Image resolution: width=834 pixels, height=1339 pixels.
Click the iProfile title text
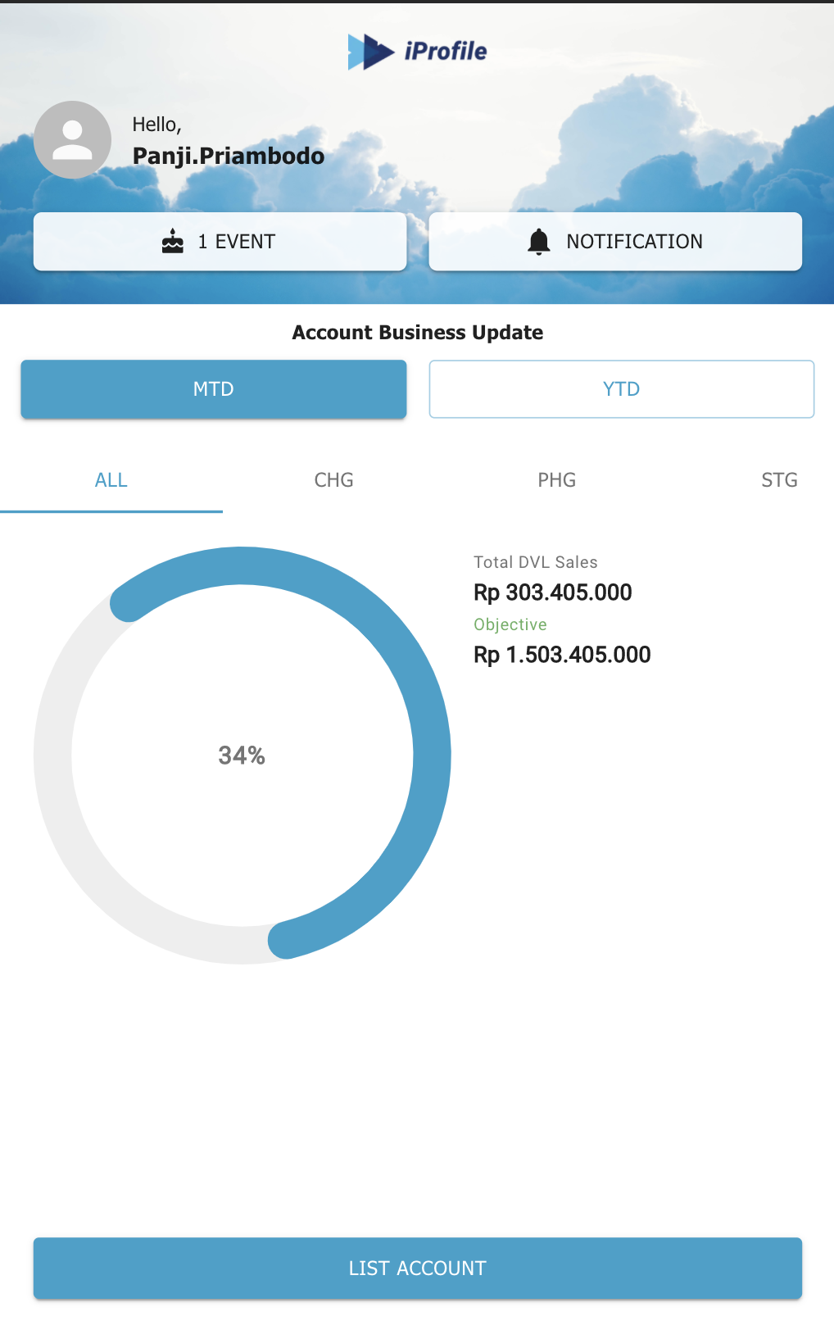[446, 52]
